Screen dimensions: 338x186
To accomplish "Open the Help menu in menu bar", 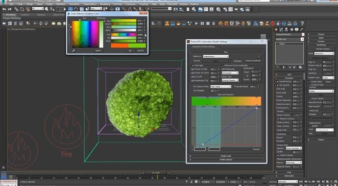I will pyautogui.click(x=154, y=4).
